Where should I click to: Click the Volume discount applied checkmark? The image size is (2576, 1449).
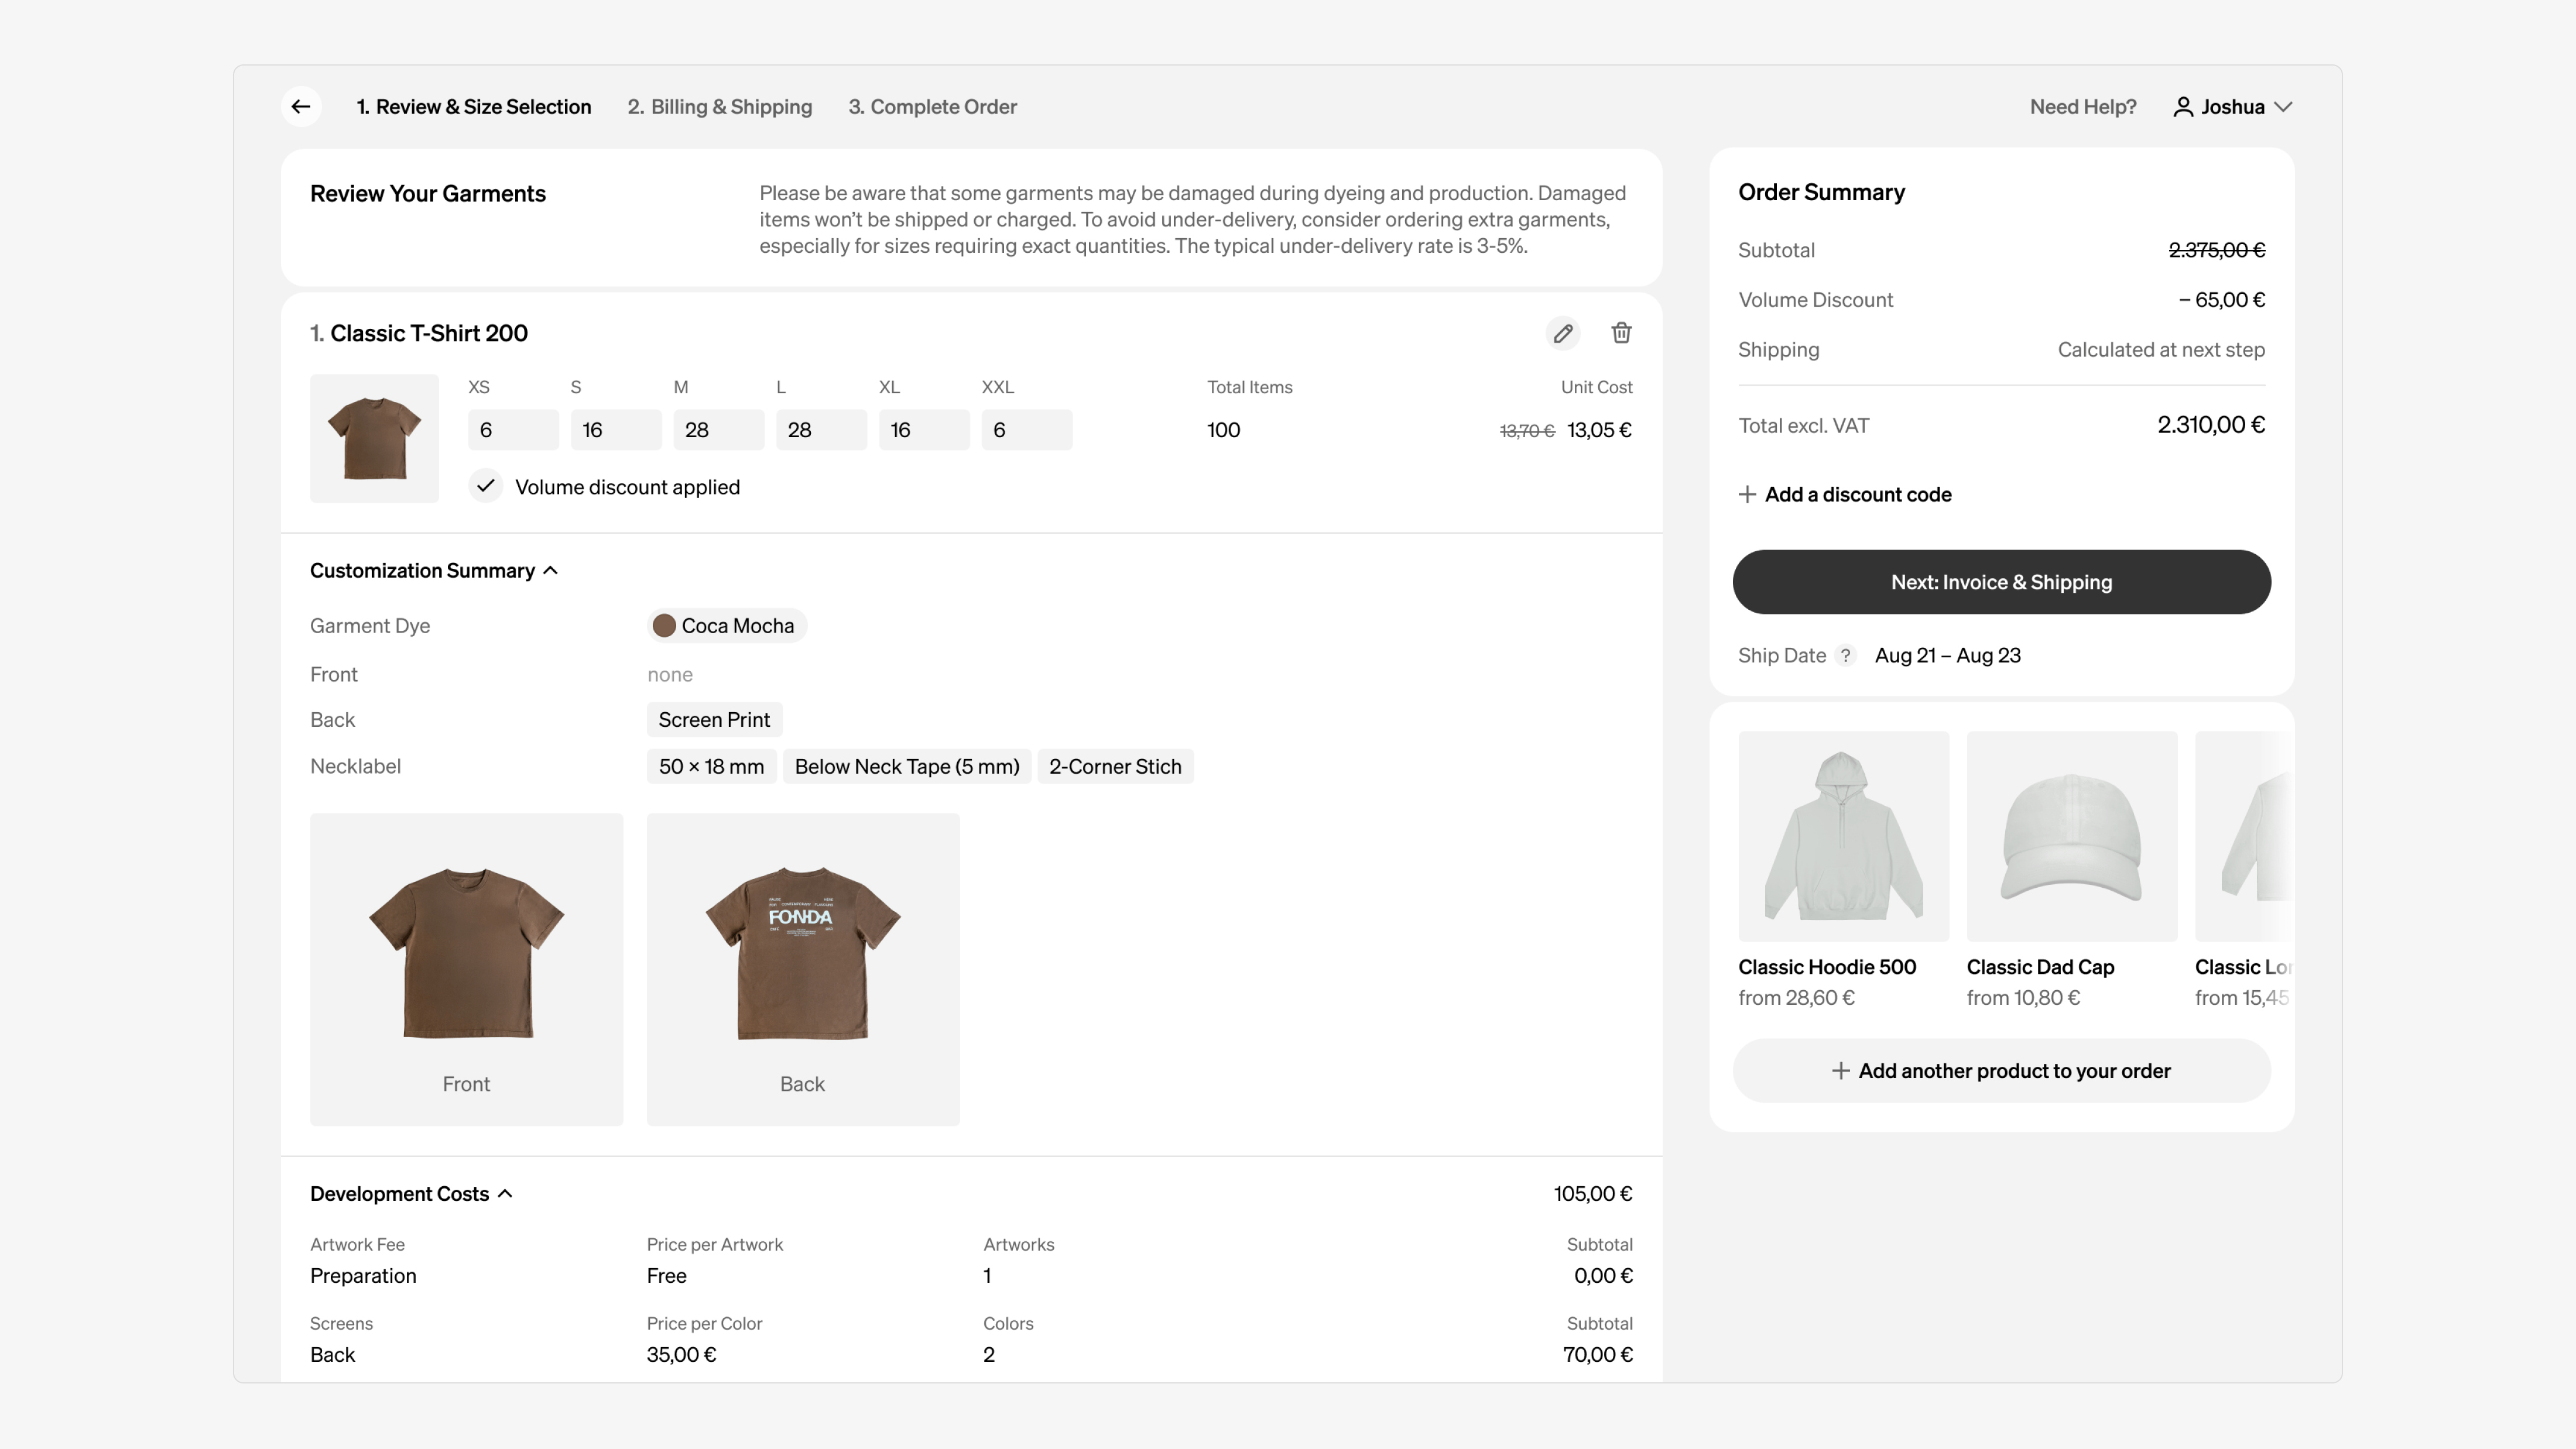coord(486,487)
